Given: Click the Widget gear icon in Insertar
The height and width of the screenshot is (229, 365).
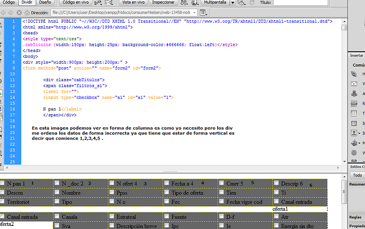Looking at the screenshot, I should pyautogui.click(x=354, y=152).
